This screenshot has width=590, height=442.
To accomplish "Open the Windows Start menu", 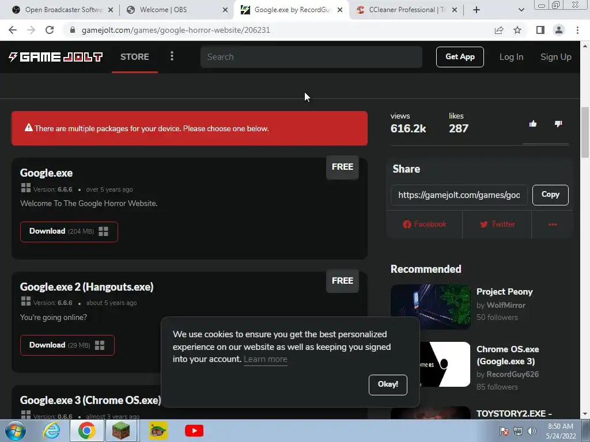I will 16,430.
